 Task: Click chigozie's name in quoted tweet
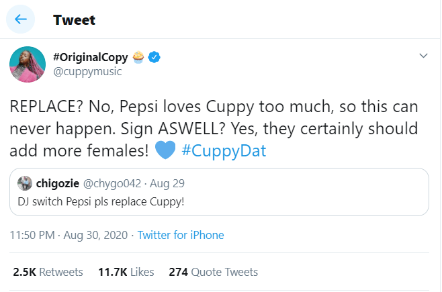coord(59,183)
